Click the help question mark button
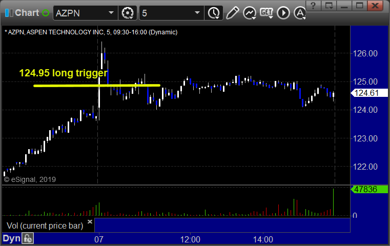 tap(313, 5)
